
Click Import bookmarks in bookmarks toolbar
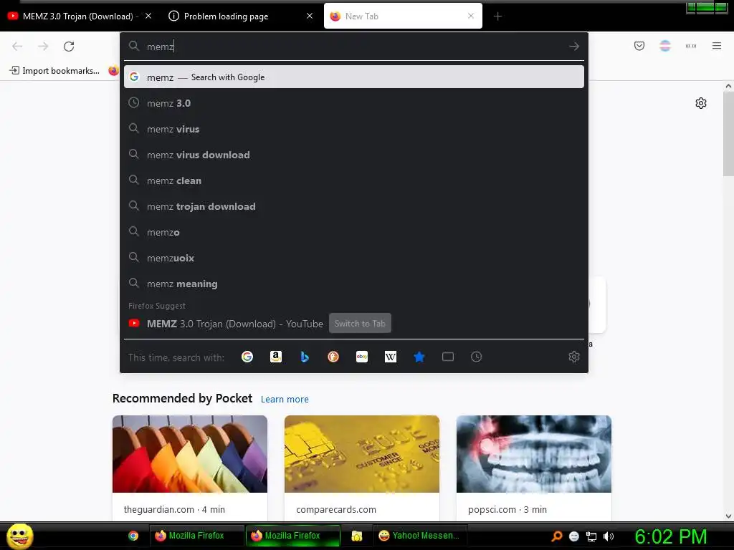coord(54,71)
